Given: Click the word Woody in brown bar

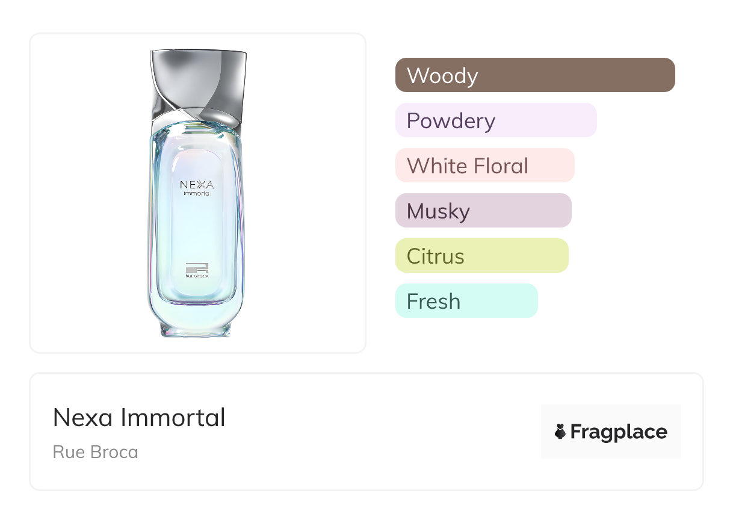Looking at the screenshot, I should [442, 76].
